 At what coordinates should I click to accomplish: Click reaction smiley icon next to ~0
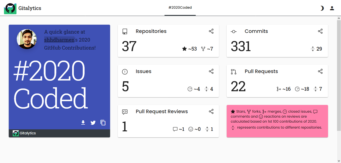[191, 129]
